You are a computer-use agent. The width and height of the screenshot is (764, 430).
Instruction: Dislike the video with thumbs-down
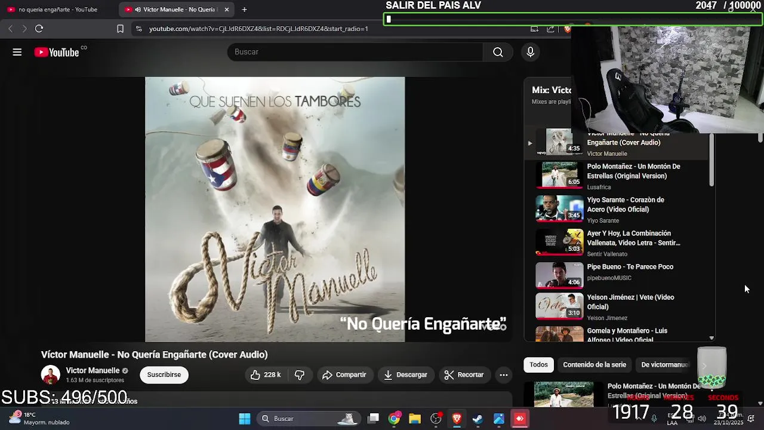pos(300,374)
